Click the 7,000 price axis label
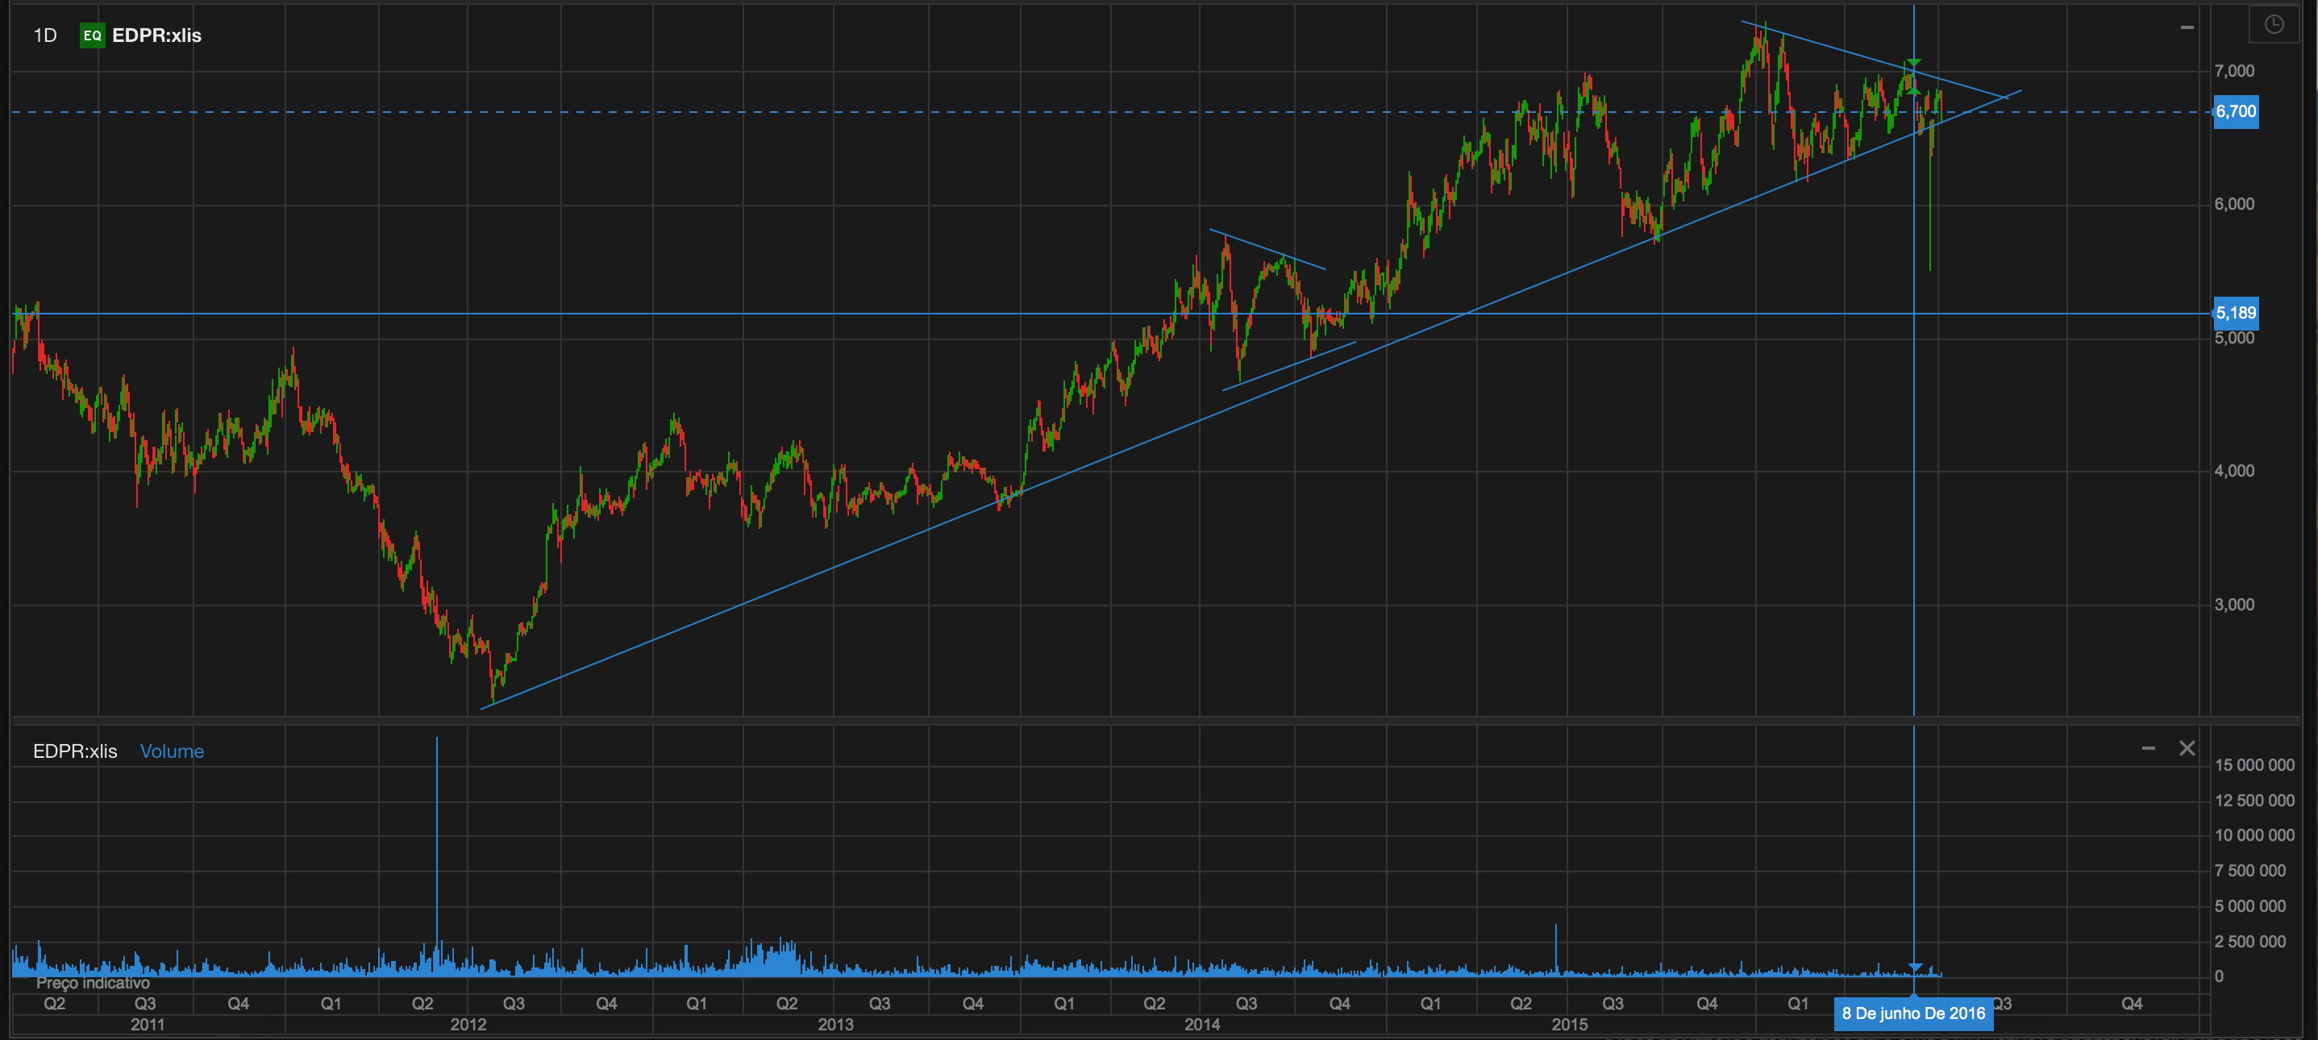The image size is (2318, 1040). coord(2234,71)
